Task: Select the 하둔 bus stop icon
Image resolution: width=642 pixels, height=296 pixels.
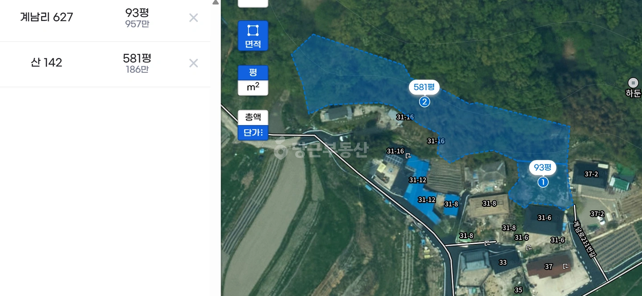Action: tap(633, 83)
